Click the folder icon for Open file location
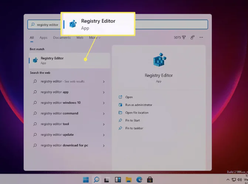This screenshot has height=184, width=248. coord(120,112)
